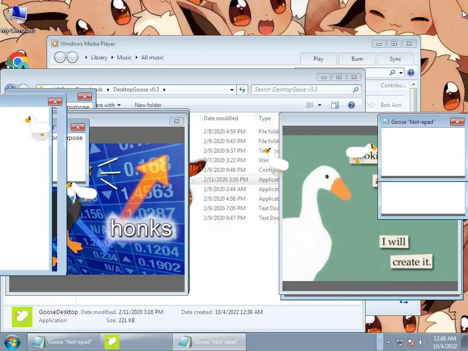This screenshot has height=351, width=468.
Task: Select the Music breadcrumb in Media Player
Action: (x=124, y=57)
